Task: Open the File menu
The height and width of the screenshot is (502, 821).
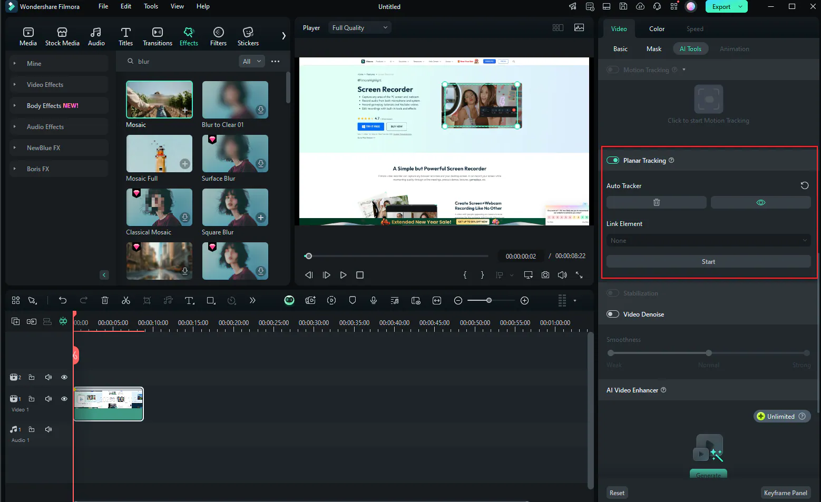Action: point(103,6)
